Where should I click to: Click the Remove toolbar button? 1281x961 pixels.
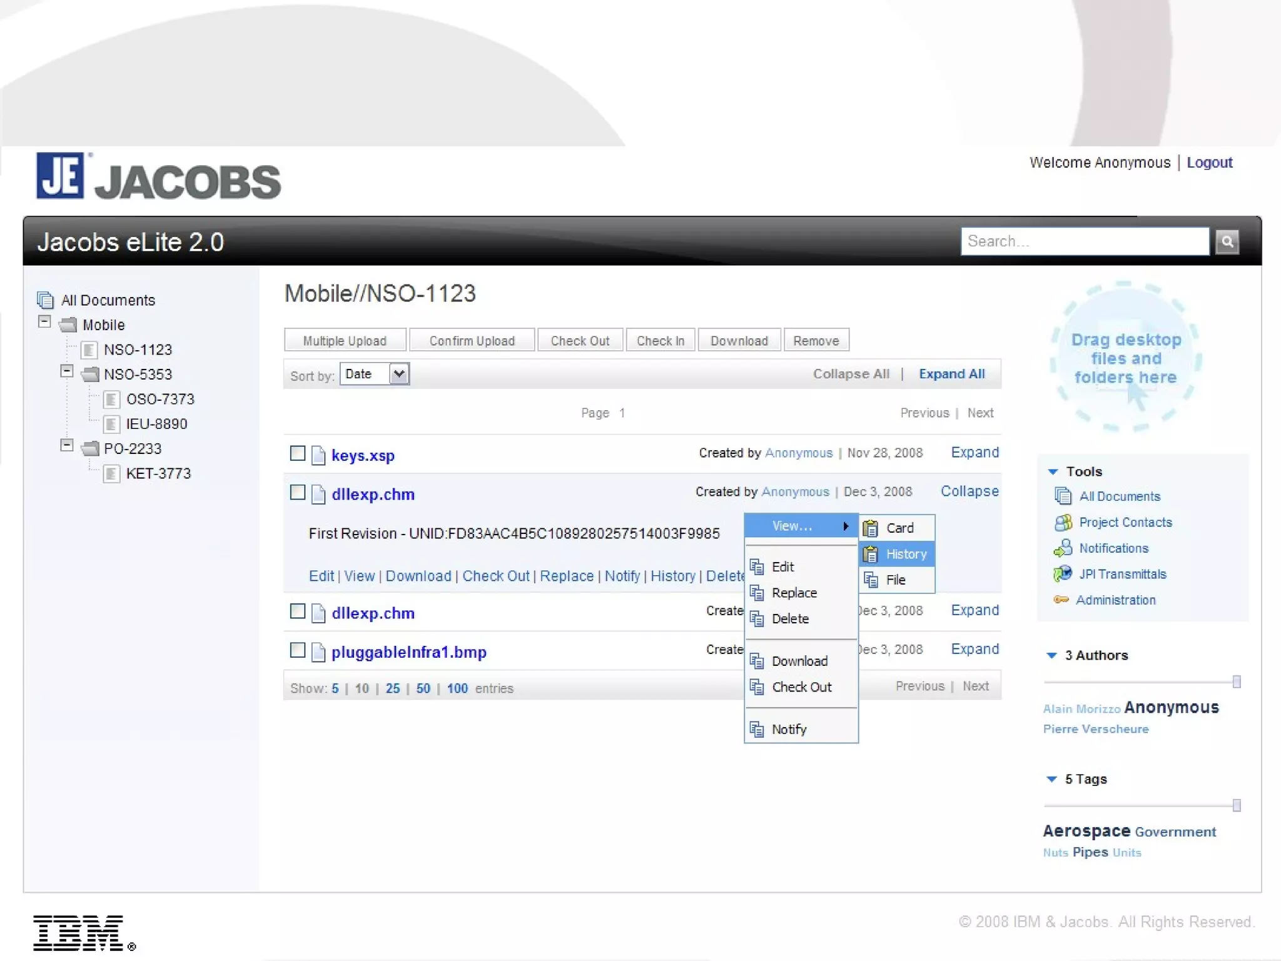pos(816,341)
